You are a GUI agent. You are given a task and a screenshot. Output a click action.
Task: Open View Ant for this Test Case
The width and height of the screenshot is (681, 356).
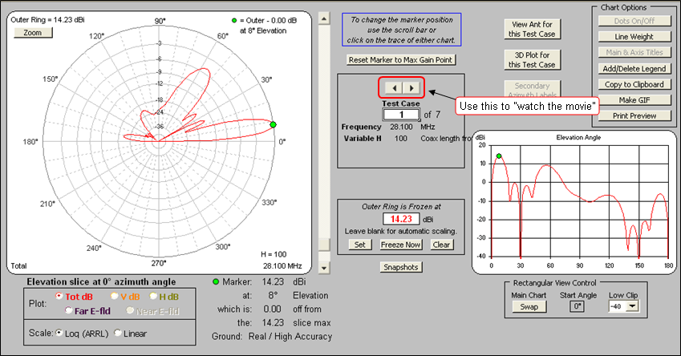[533, 30]
